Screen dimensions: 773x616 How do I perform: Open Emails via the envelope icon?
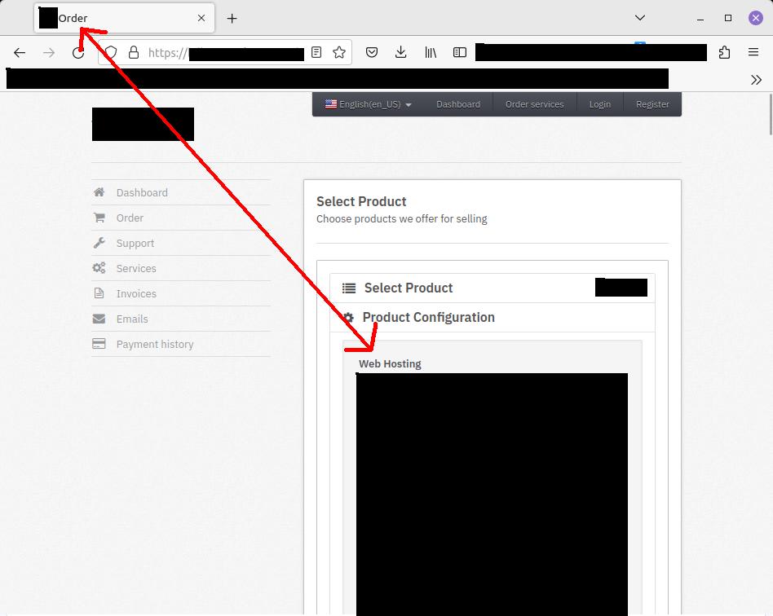click(x=98, y=319)
